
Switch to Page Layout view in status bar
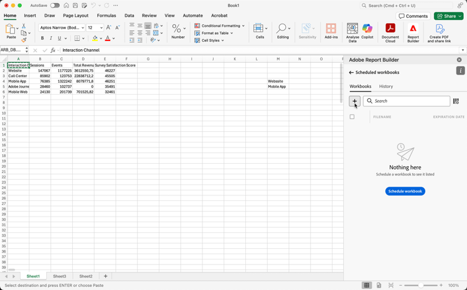379,285
